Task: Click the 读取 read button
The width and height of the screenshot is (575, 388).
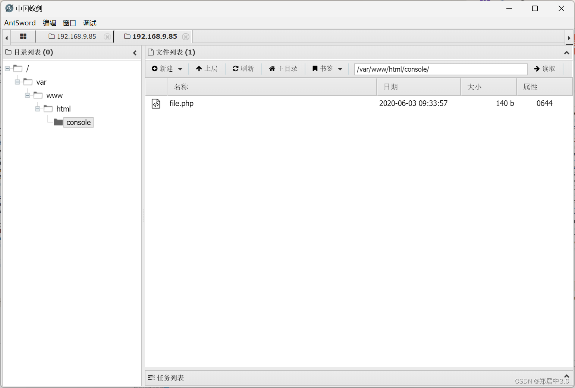Action: tap(545, 69)
